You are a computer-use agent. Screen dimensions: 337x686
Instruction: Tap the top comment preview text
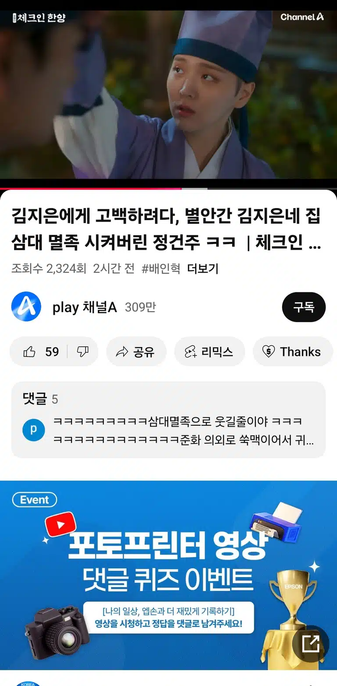[183, 431]
